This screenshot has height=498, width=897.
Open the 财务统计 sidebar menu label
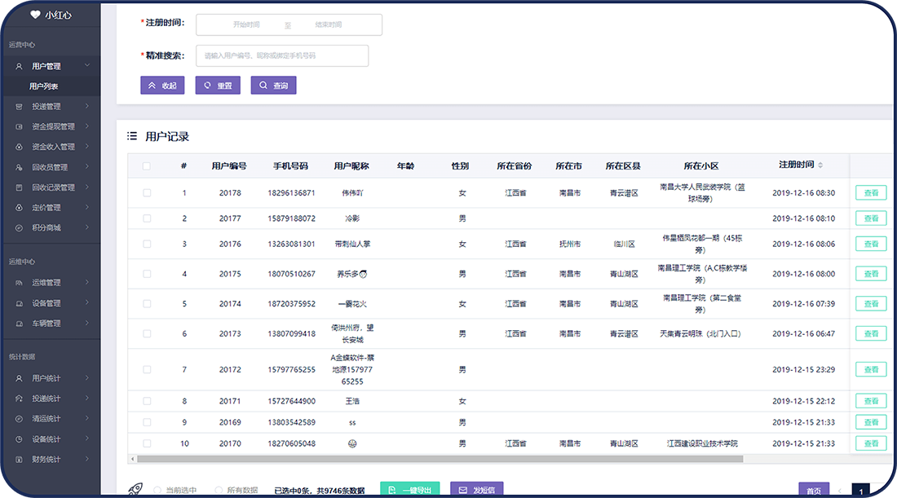click(46, 459)
